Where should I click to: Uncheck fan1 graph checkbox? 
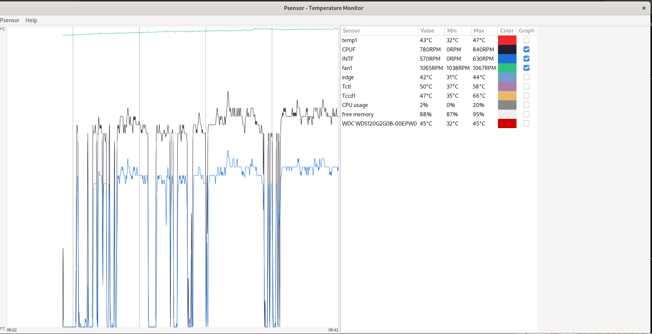(x=526, y=68)
